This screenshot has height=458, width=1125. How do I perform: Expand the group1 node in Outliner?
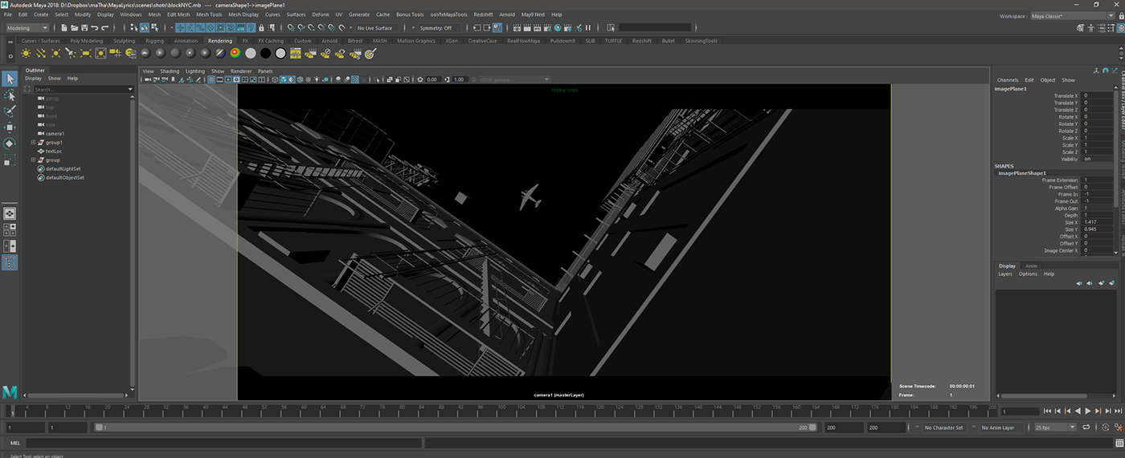coord(33,143)
